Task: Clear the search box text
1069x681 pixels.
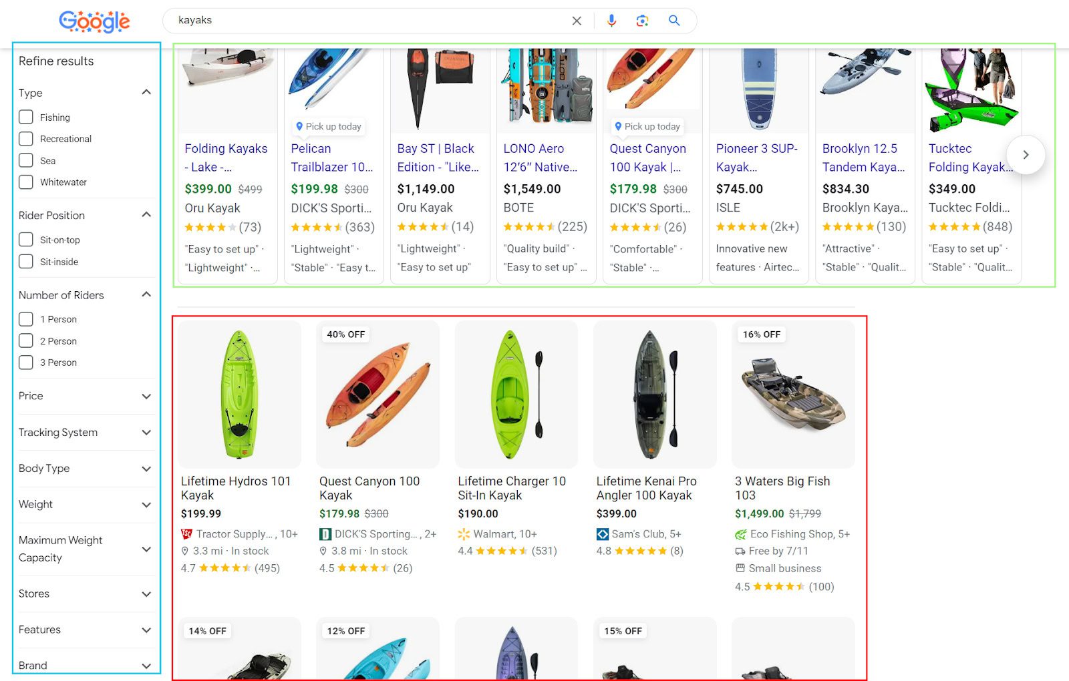Action: [x=577, y=21]
